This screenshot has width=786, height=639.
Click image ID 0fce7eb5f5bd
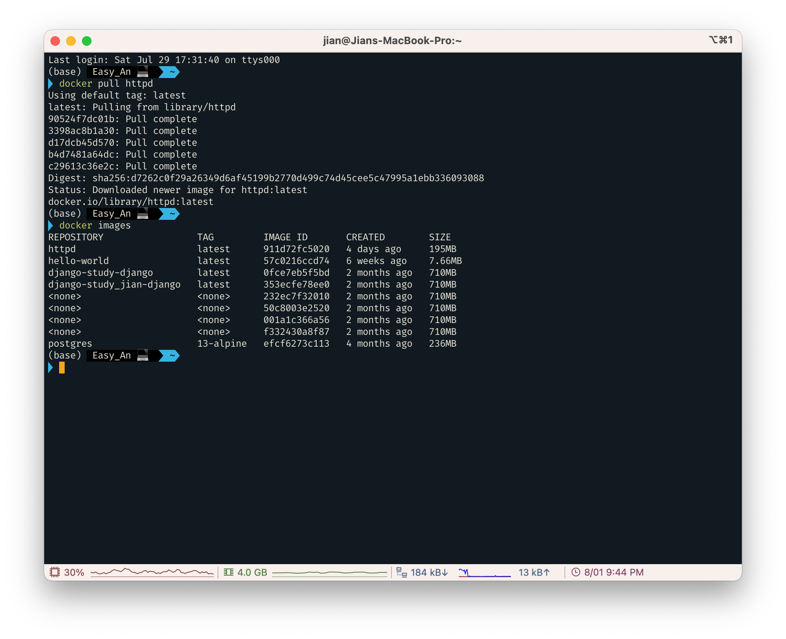[x=296, y=273]
